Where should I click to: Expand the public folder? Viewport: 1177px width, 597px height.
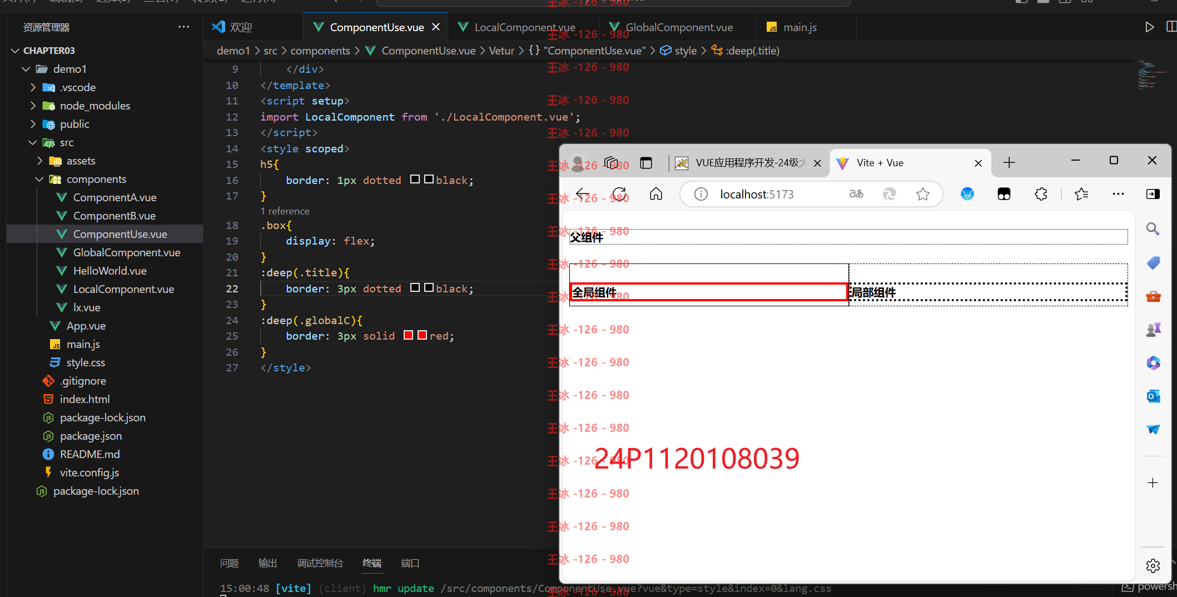point(33,124)
